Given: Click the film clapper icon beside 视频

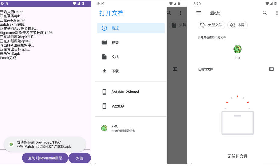Looking at the screenshot, I should coord(104,42).
